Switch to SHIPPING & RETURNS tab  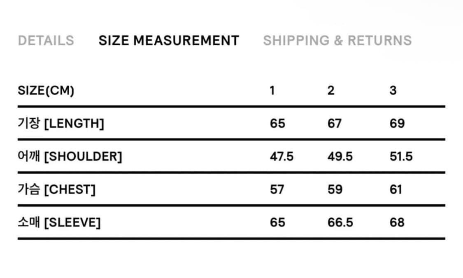pyautogui.click(x=337, y=40)
